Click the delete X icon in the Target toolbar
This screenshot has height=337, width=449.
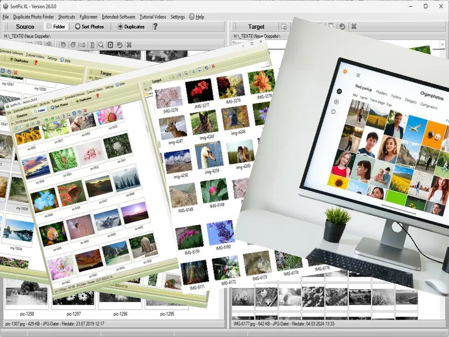[x=353, y=27]
